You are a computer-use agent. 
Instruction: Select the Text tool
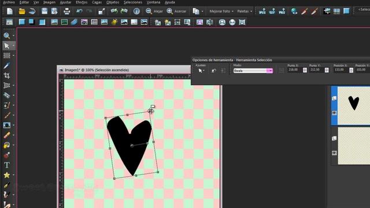6,165
